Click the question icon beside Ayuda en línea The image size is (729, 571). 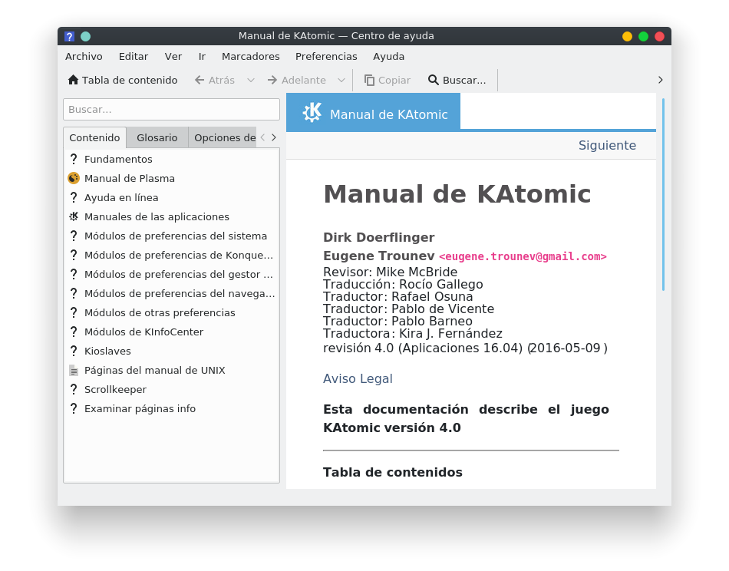click(x=74, y=197)
